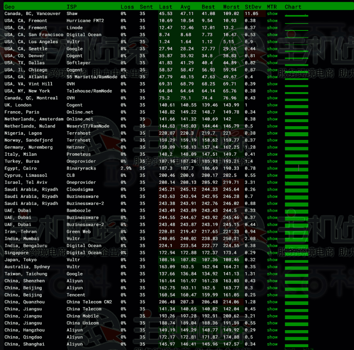
Task: Select 'Singapore' geo cell
Action: point(17,253)
